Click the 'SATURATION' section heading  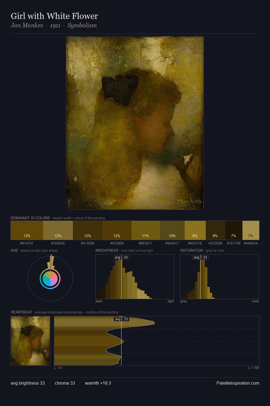pos(192,250)
